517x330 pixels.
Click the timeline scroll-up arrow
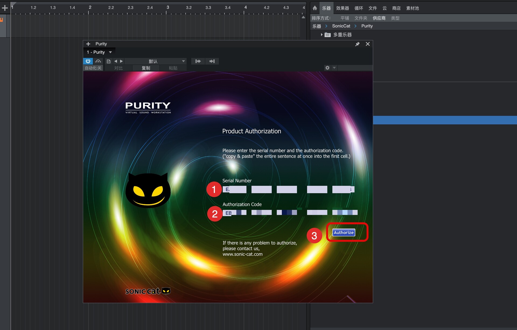point(303,17)
